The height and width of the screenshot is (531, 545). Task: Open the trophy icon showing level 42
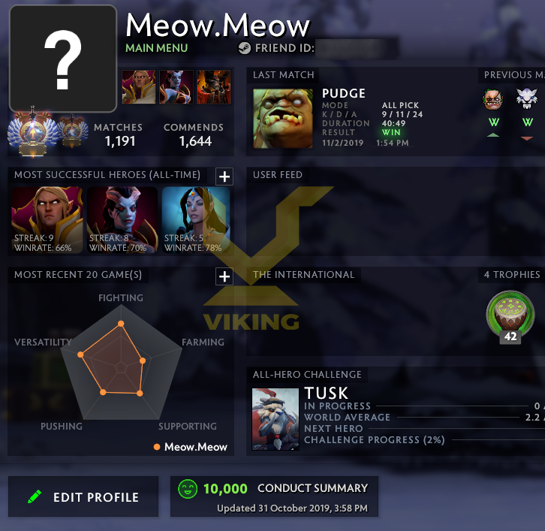click(x=510, y=317)
